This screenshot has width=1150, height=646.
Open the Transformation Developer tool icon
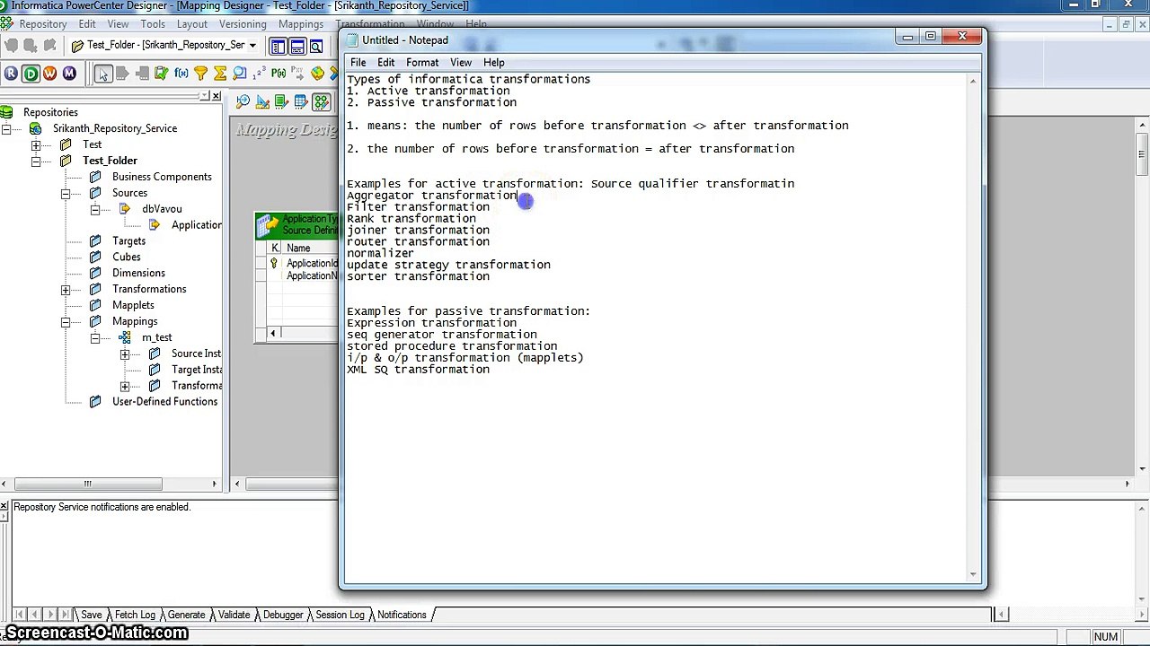[x=281, y=101]
